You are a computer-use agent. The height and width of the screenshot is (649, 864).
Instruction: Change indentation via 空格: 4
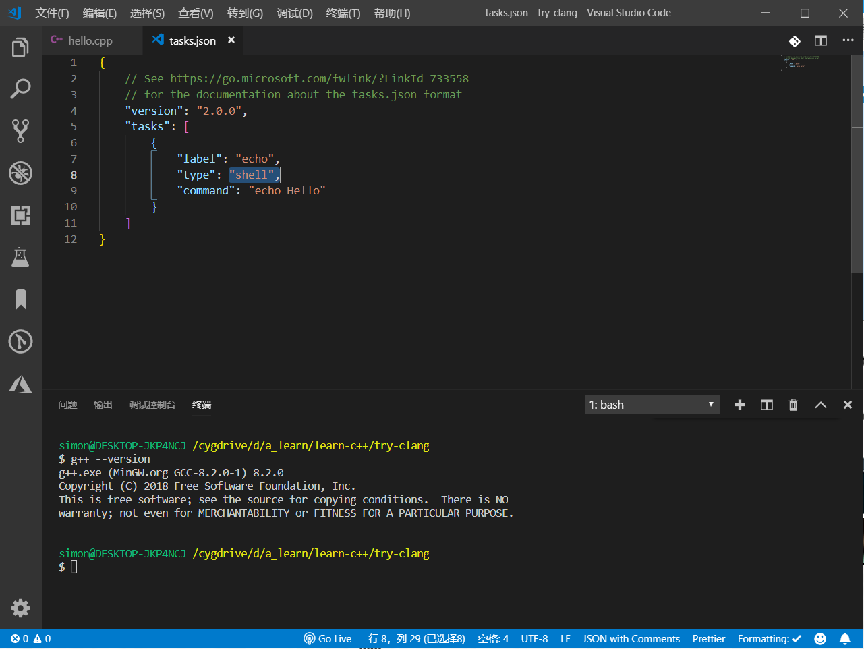point(493,639)
